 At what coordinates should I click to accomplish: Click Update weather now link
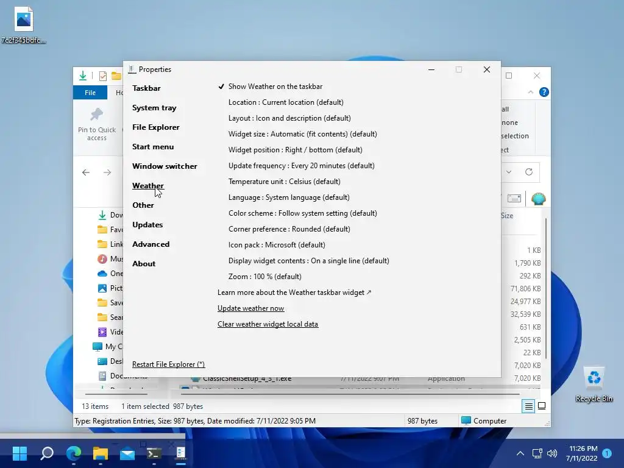coord(250,308)
